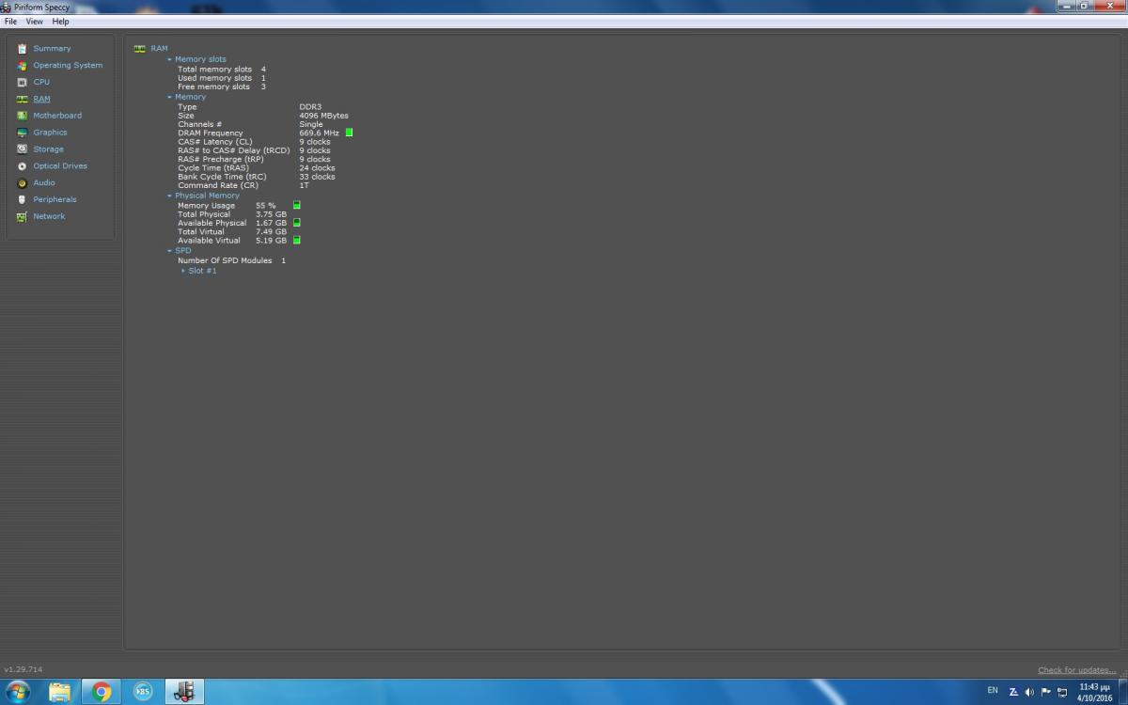Viewport: 1128px width, 705px height.
Task: Open the Help menu
Action: pos(60,22)
